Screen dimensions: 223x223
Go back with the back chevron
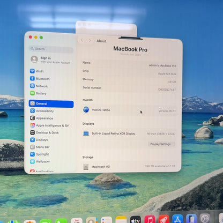[82, 40]
